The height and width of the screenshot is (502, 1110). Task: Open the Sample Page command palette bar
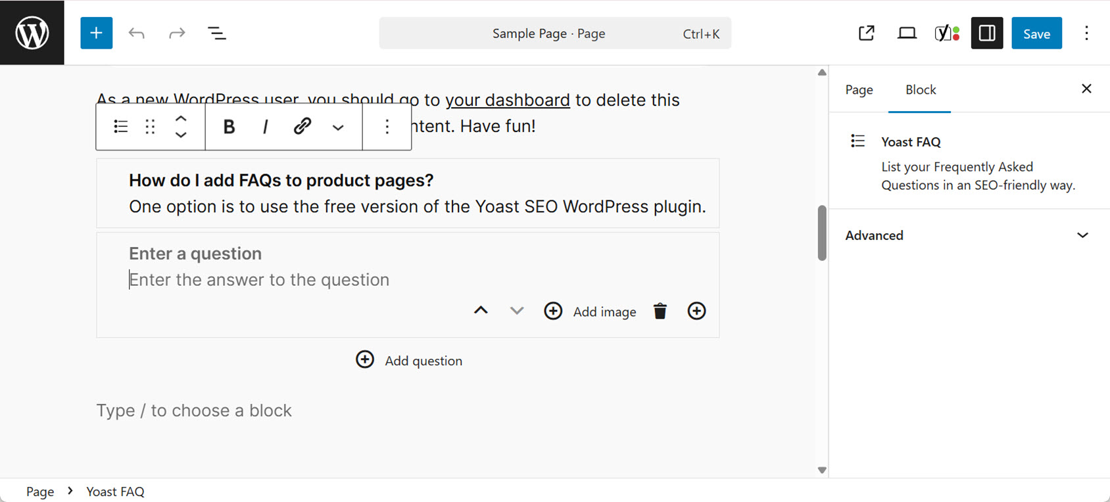tap(555, 34)
